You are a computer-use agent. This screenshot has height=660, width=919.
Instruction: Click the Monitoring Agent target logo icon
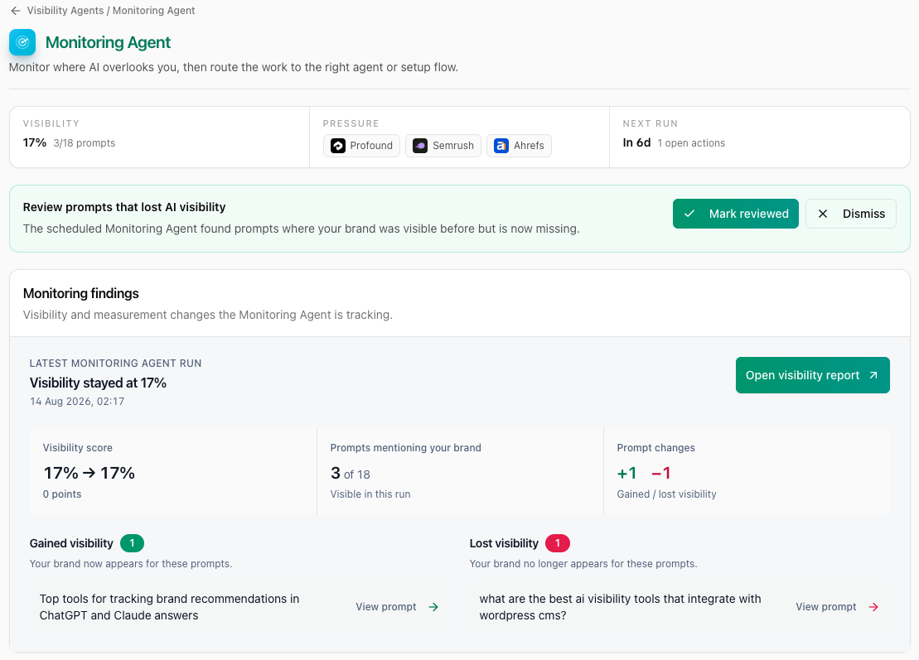coord(22,42)
